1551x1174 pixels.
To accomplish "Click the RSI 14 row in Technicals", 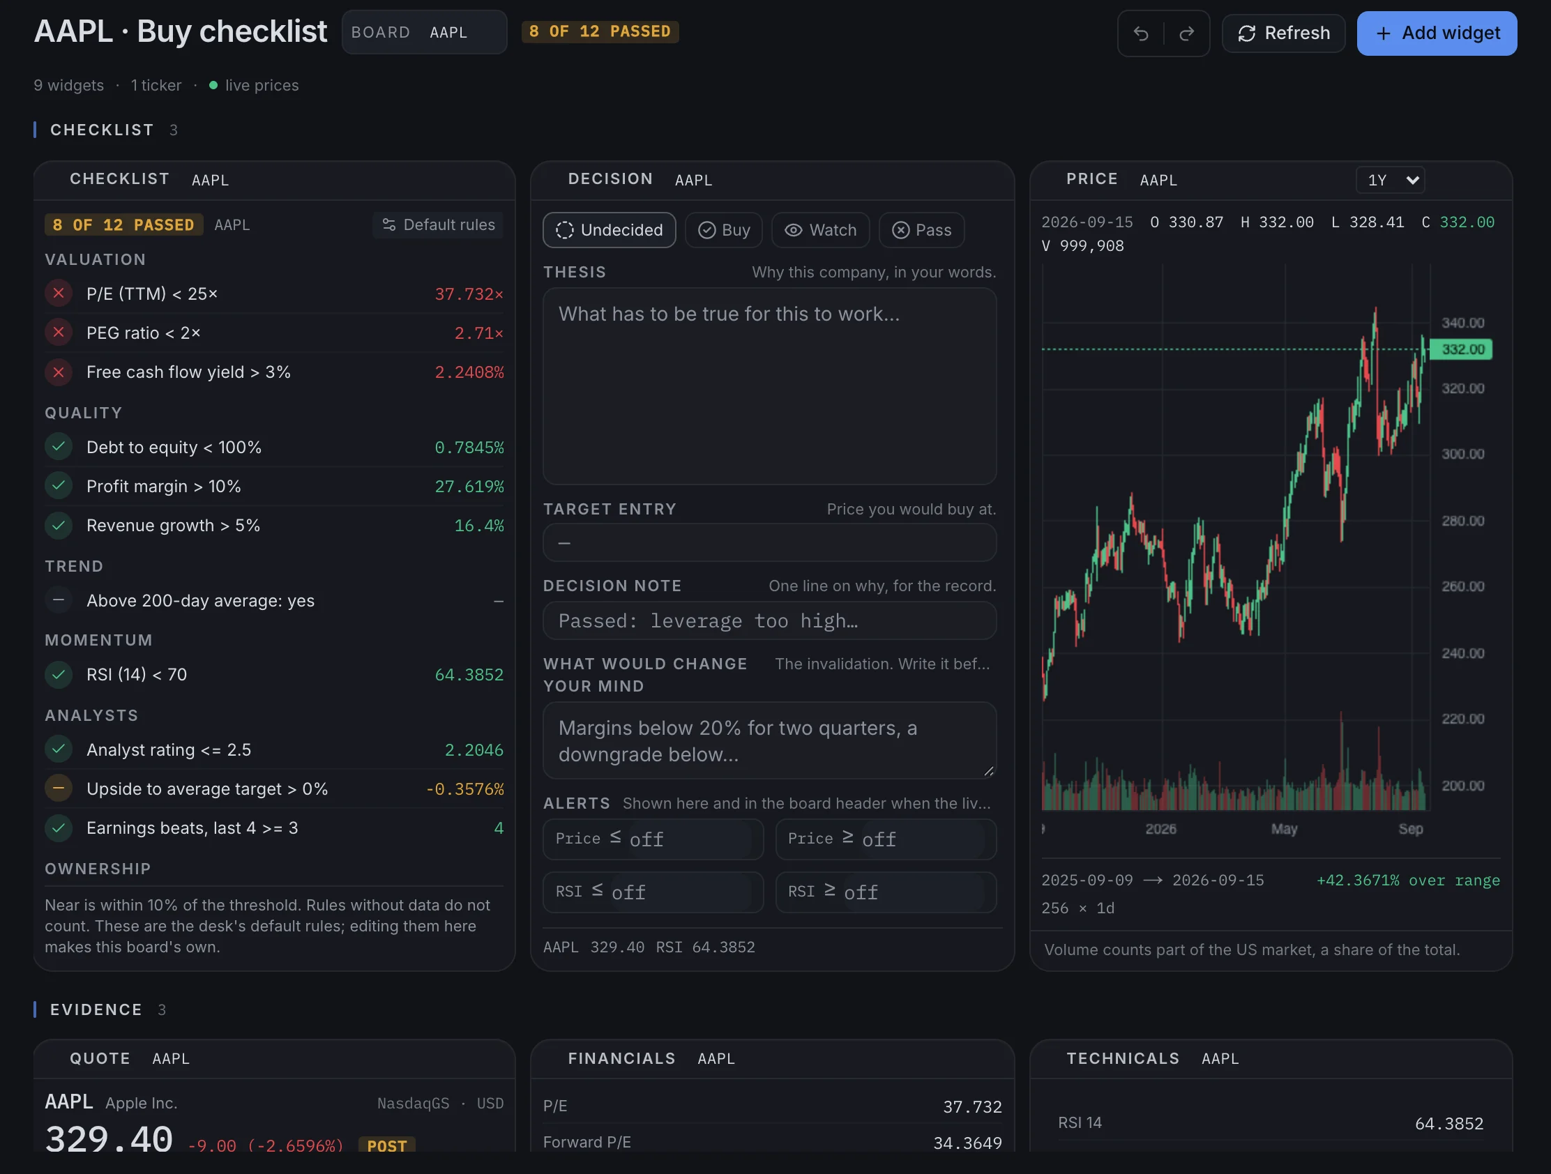I will click(x=1271, y=1123).
